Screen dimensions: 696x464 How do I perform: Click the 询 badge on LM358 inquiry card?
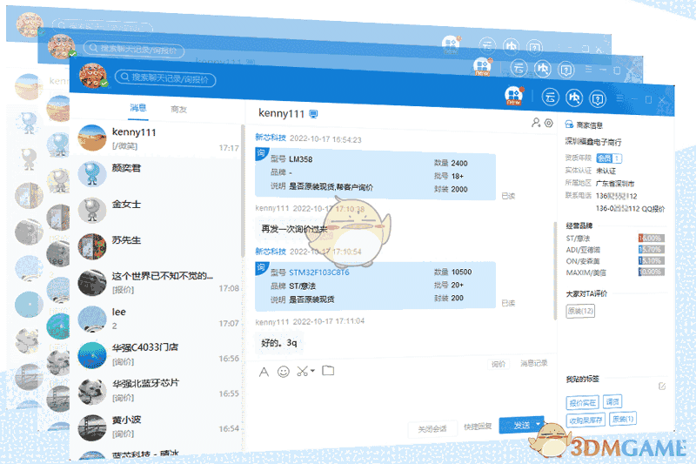point(261,153)
